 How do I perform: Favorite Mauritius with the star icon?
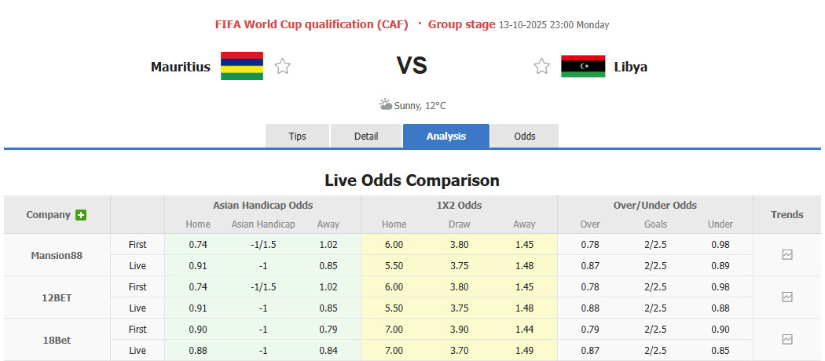click(x=283, y=67)
